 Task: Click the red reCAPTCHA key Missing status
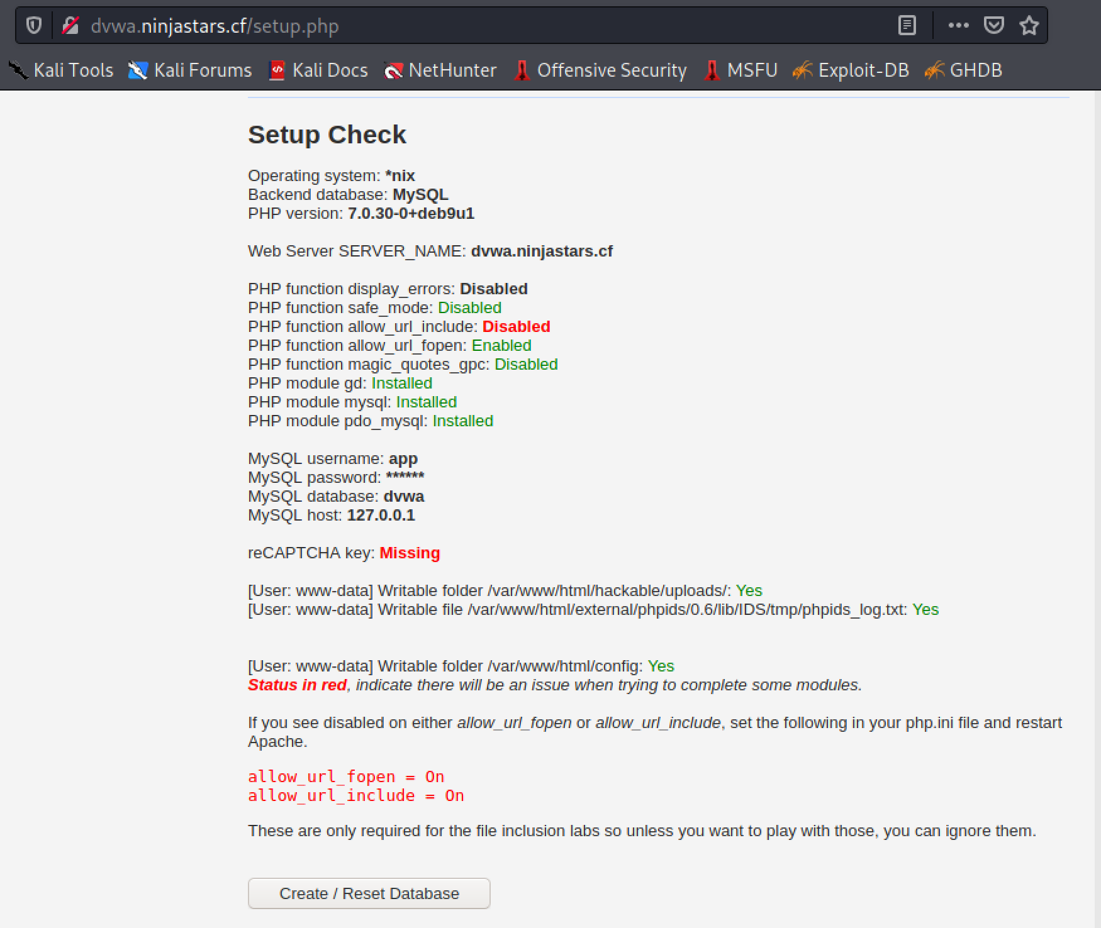[x=410, y=553]
